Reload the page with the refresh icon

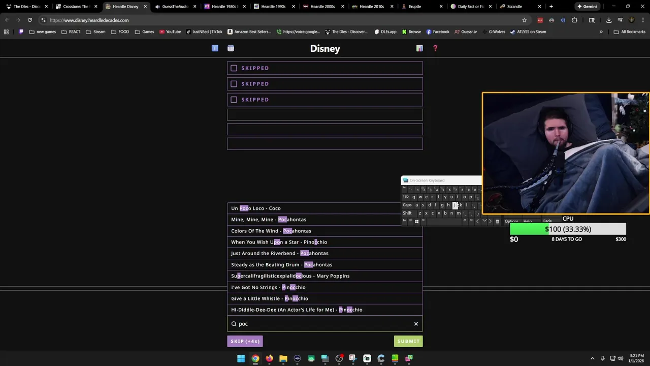pos(30,20)
